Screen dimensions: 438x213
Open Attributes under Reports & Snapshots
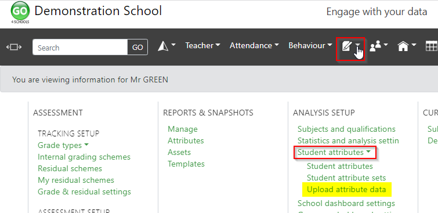point(186,140)
